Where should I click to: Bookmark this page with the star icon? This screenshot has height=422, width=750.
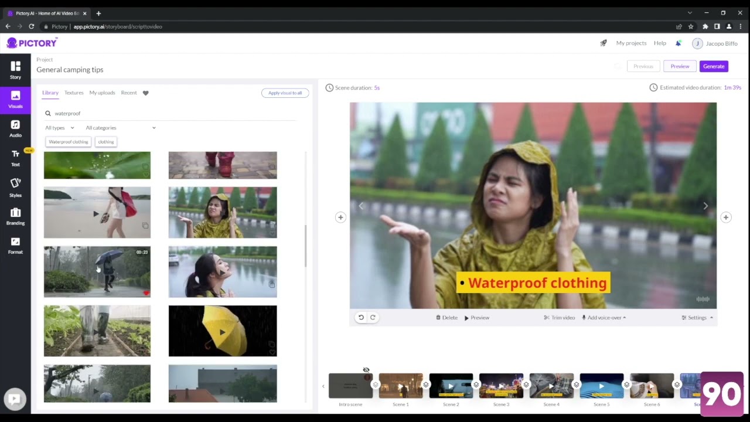coord(691,26)
